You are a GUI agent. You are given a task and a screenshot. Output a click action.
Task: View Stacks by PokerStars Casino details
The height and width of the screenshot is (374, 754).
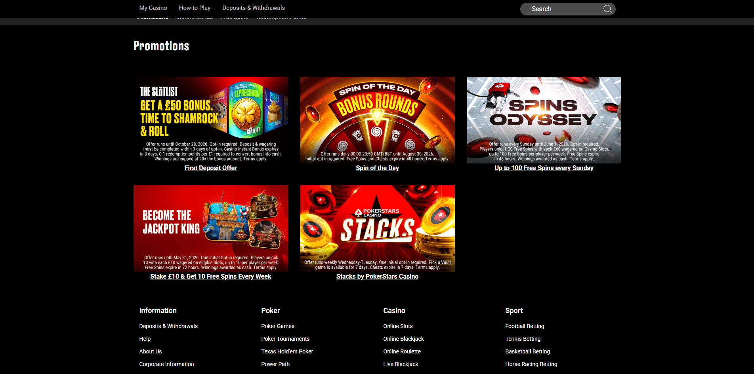pos(377,276)
